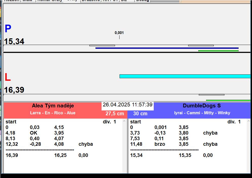Image resolution: width=252 pixels, height=178 pixels.
Task: Click Larra - En - Rico - Alue dog list
Action: click(x=53, y=113)
